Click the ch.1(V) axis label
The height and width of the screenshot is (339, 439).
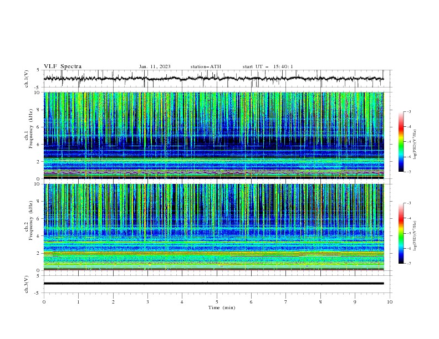point(27,79)
